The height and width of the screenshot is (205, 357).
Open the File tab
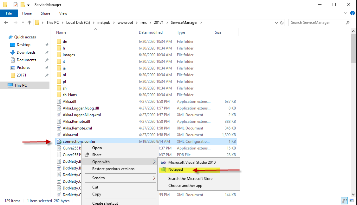coord(9,13)
